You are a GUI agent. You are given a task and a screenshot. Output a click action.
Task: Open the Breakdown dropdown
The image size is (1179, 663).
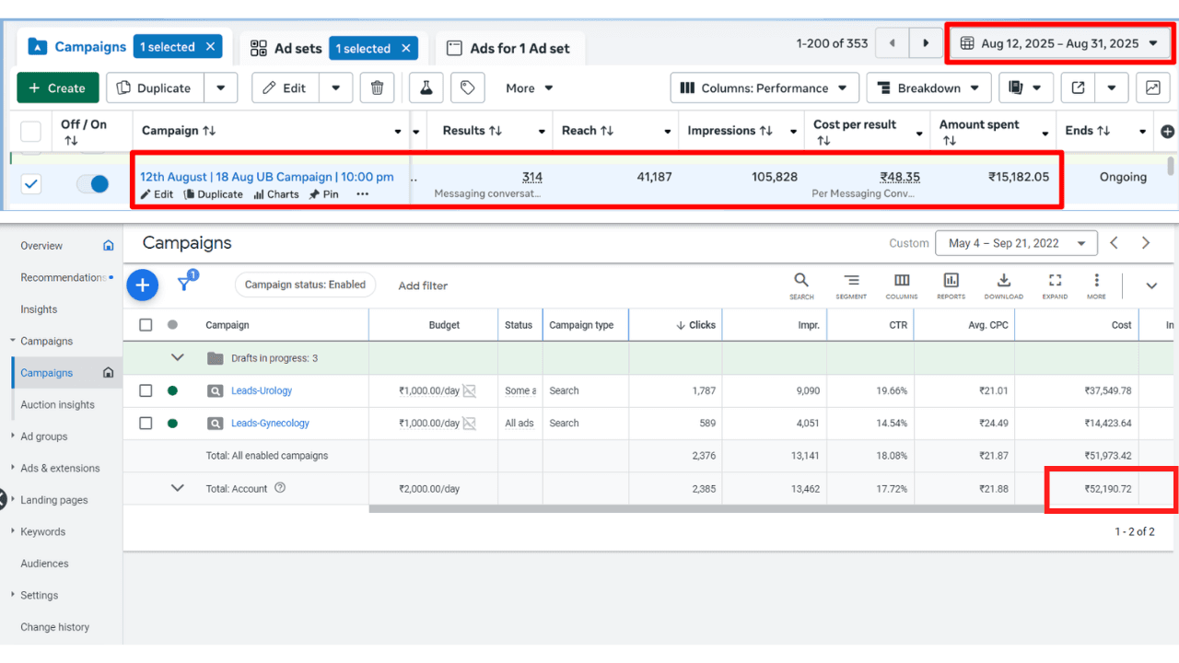[928, 87]
